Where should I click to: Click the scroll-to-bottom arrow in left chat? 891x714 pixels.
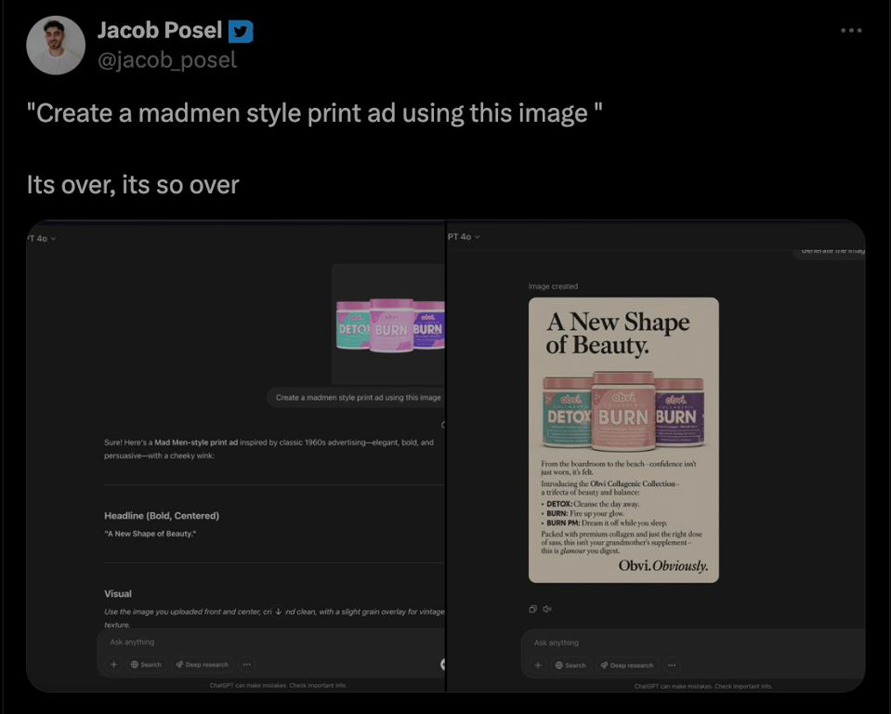click(279, 612)
